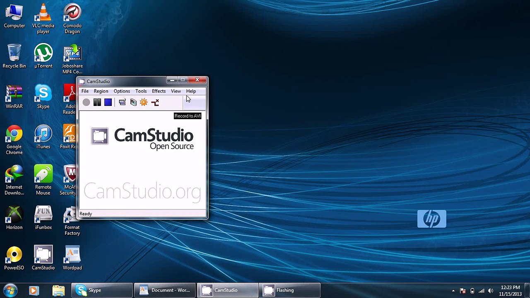This screenshot has height=298, width=530.
Task: Switch to Skype in the taskbar
Action: (102, 290)
